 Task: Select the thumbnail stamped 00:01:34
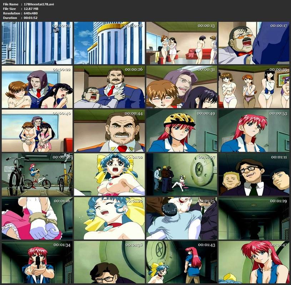37,262
